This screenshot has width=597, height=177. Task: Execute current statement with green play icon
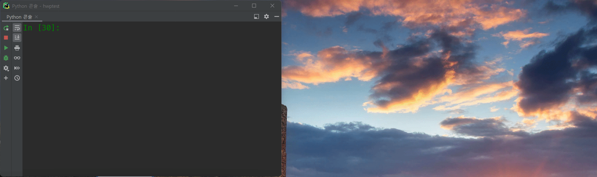coord(6,48)
